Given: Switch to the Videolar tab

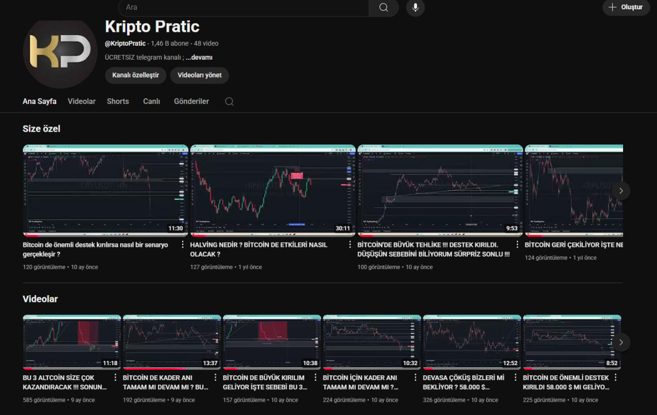Looking at the screenshot, I should pyautogui.click(x=81, y=101).
